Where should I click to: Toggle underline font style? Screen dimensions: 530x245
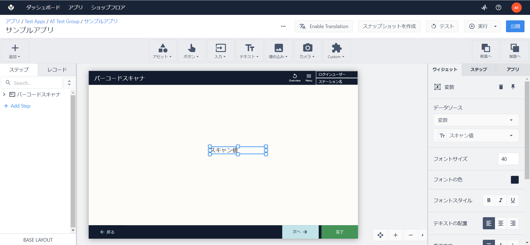click(x=513, y=200)
